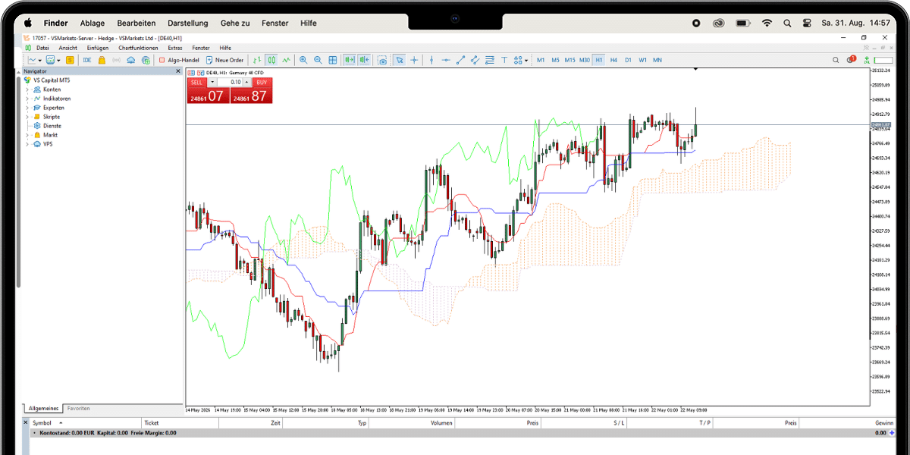Screen dimensions: 910x455
Task: Expand the Experten tree node
Action: click(x=27, y=108)
